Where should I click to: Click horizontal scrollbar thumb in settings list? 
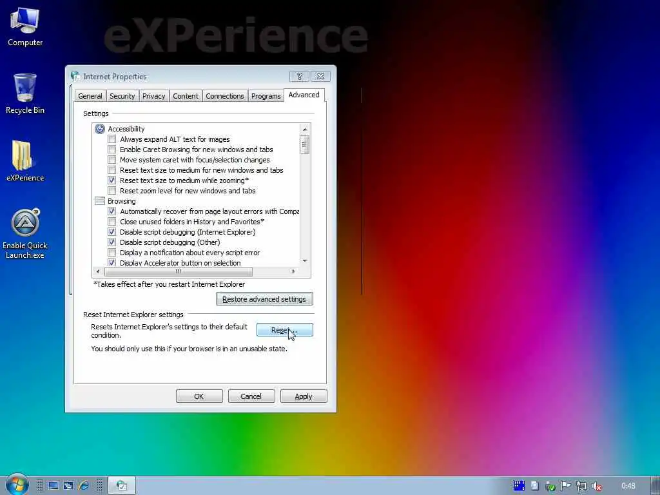pyautogui.click(x=178, y=271)
